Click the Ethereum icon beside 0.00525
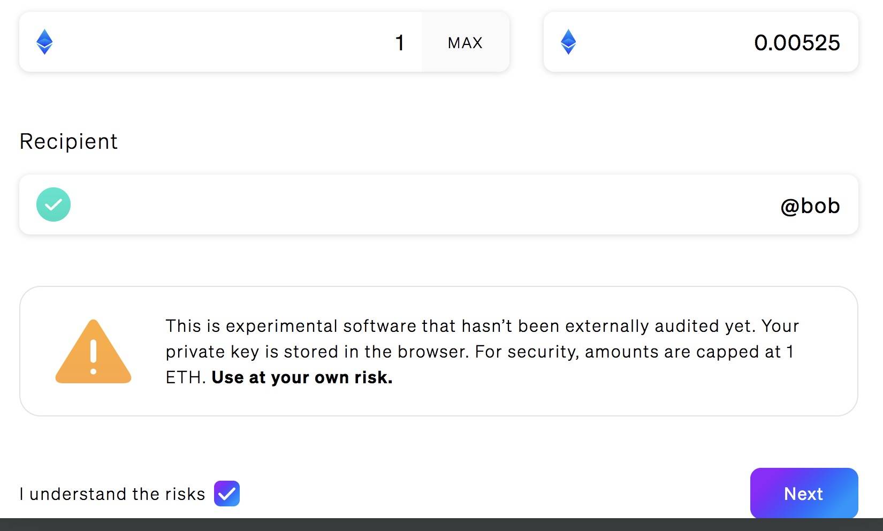The image size is (883, 531). click(x=568, y=42)
